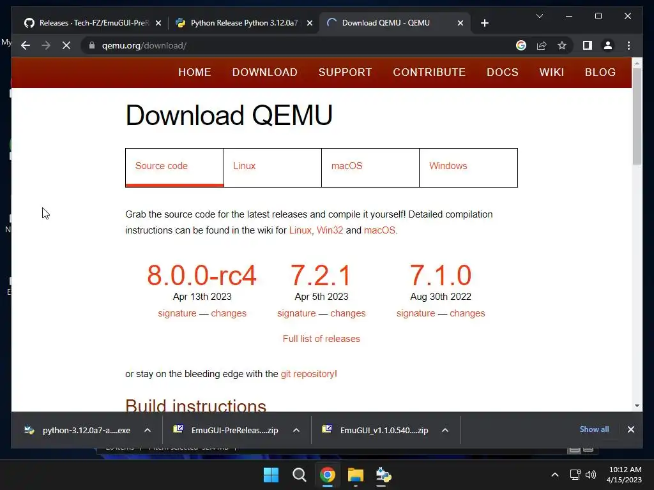Select the Linux download tab
This screenshot has height=490, width=654.
coord(273,168)
